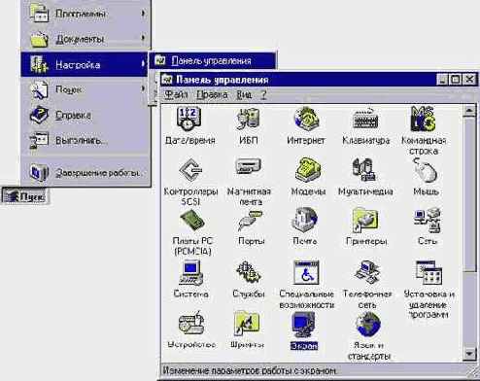Open the ? help menu
The width and height of the screenshot is (480, 381).
point(264,95)
